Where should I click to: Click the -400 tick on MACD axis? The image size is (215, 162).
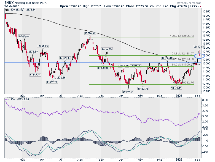point(205,152)
